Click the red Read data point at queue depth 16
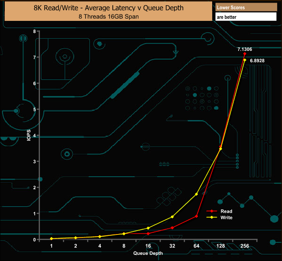The height and width of the screenshot is (261, 282). tap(148, 234)
